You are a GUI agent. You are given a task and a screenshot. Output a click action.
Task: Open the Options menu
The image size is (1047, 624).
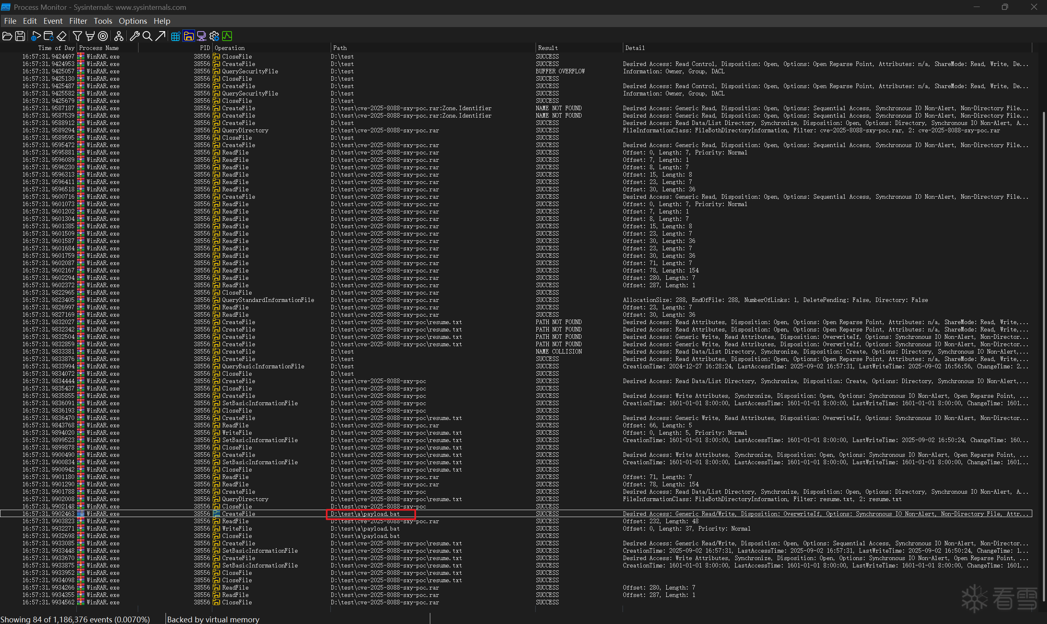click(132, 21)
